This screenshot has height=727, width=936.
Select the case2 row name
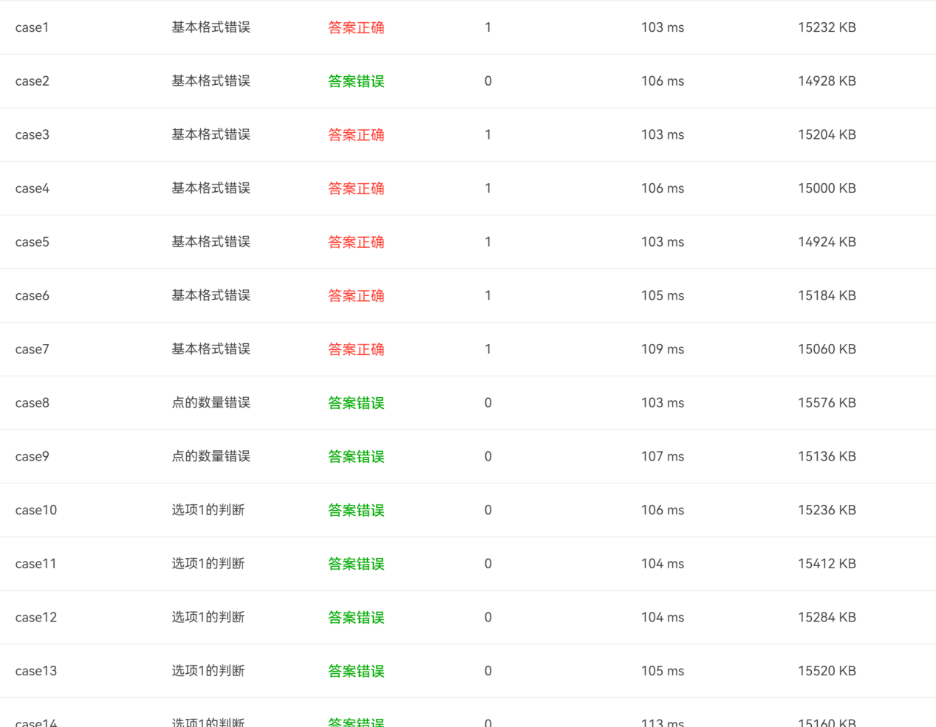(x=32, y=81)
